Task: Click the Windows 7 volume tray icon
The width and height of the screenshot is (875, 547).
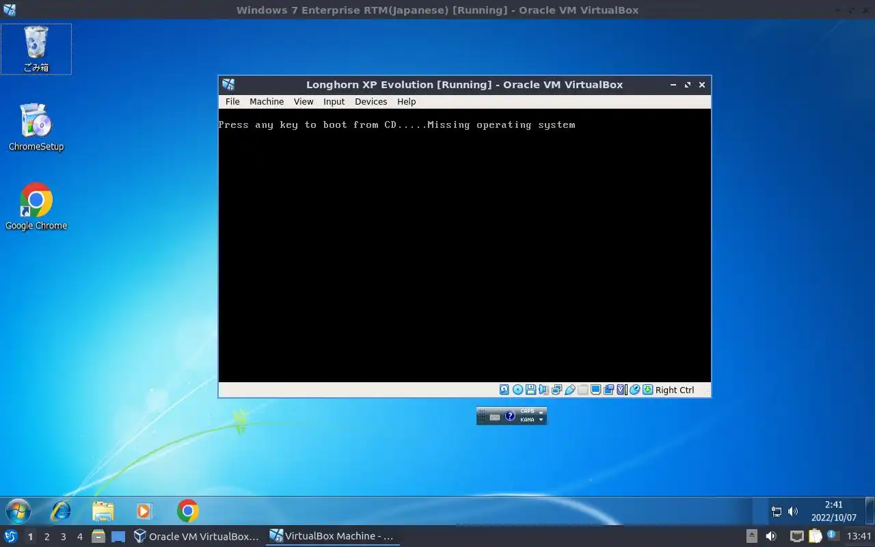Action: coord(793,511)
